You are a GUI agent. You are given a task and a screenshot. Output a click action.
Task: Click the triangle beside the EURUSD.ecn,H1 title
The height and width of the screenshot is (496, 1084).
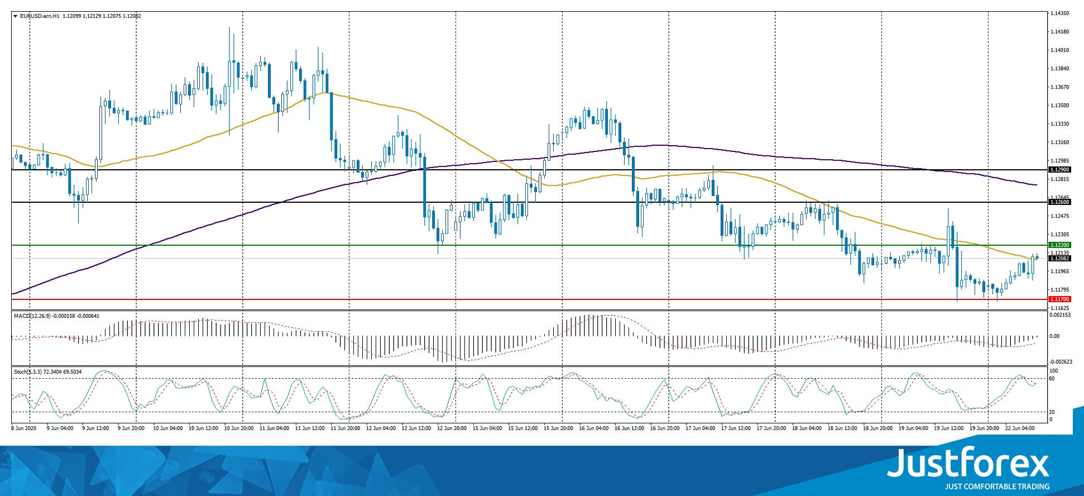click(x=15, y=16)
